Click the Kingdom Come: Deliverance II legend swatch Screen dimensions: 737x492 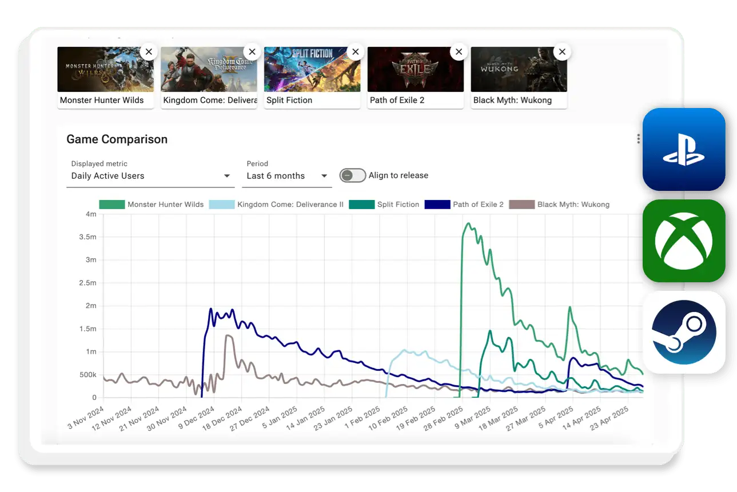pyautogui.click(x=222, y=204)
